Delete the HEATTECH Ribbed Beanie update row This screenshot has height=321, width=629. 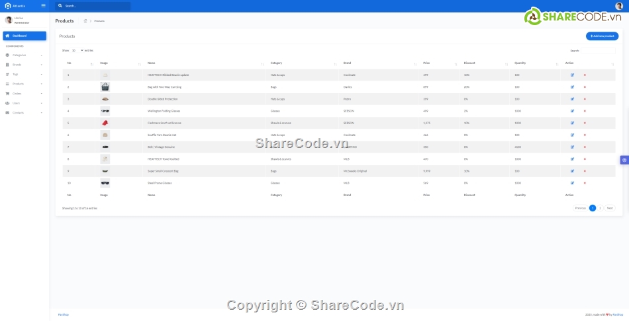pos(585,75)
